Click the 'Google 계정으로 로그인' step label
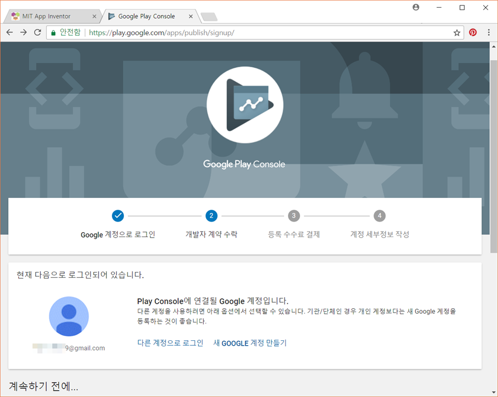Viewport: 498px width, 397px height. click(x=118, y=234)
